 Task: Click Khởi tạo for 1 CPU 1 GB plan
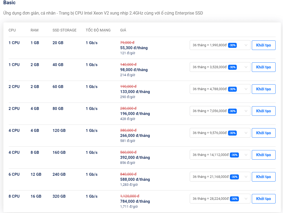263,45
